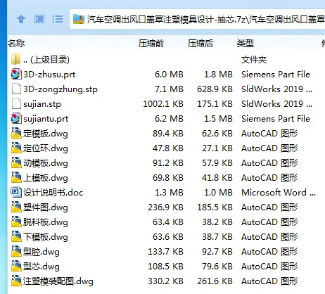Screen dimensions: 325x294
Task: Select file name sujian.stp
Action: [x=42, y=104]
